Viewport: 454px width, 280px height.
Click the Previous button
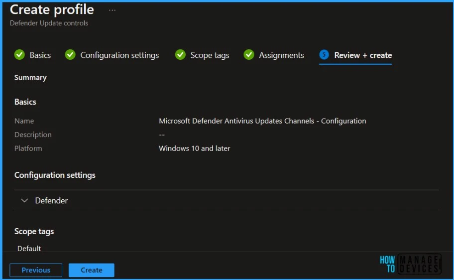36,270
